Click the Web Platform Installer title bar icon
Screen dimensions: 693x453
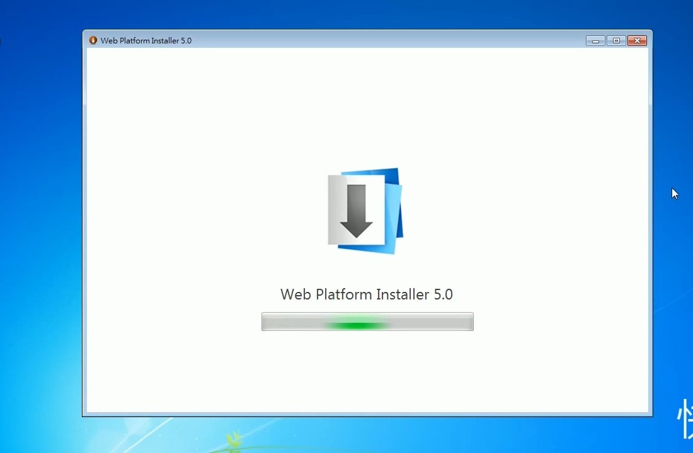click(x=93, y=40)
